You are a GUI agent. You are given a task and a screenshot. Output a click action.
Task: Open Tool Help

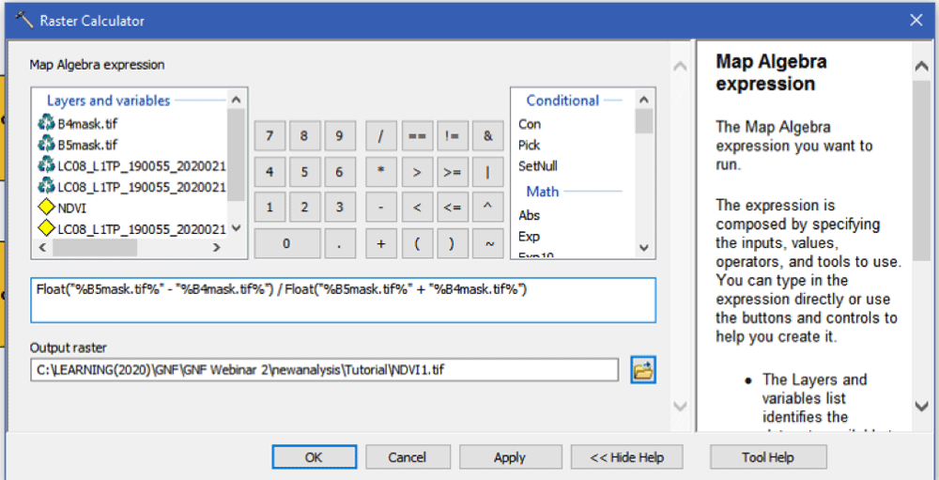coord(768,457)
